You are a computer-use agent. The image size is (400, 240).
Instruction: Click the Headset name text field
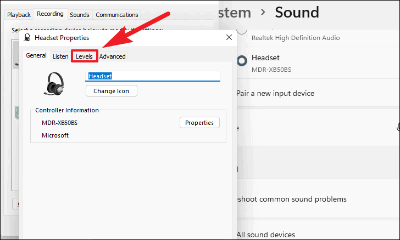(153, 76)
